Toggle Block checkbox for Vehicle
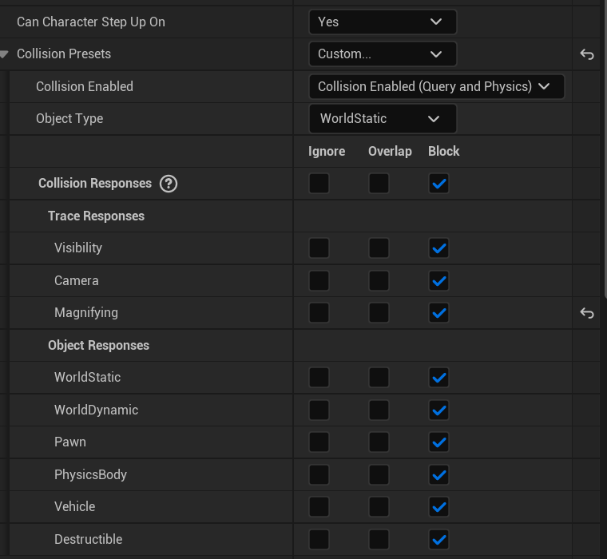The width and height of the screenshot is (607, 559). tap(438, 507)
